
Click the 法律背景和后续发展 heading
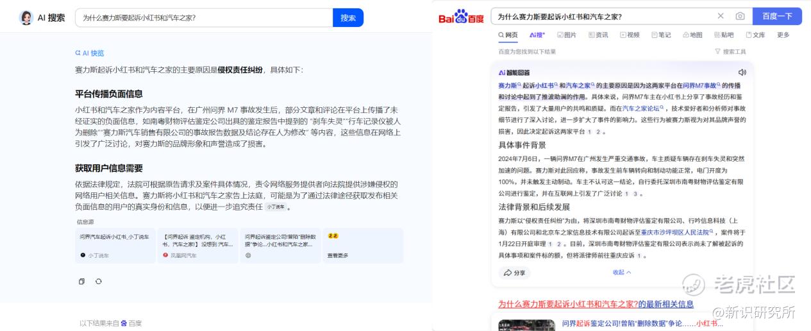[x=534, y=207]
